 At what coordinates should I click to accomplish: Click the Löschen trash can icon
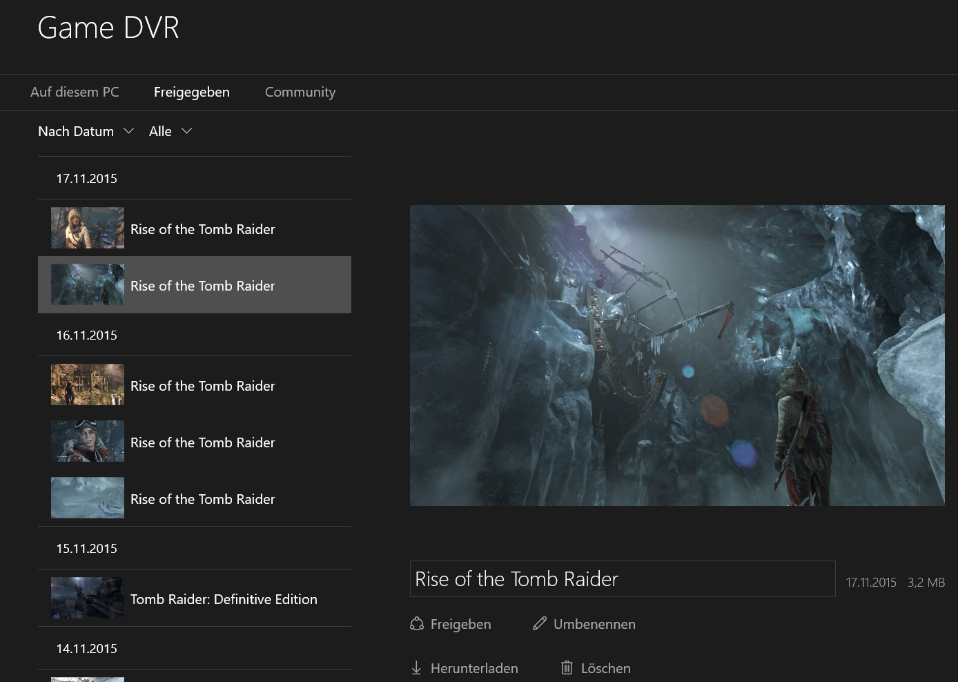click(x=567, y=668)
